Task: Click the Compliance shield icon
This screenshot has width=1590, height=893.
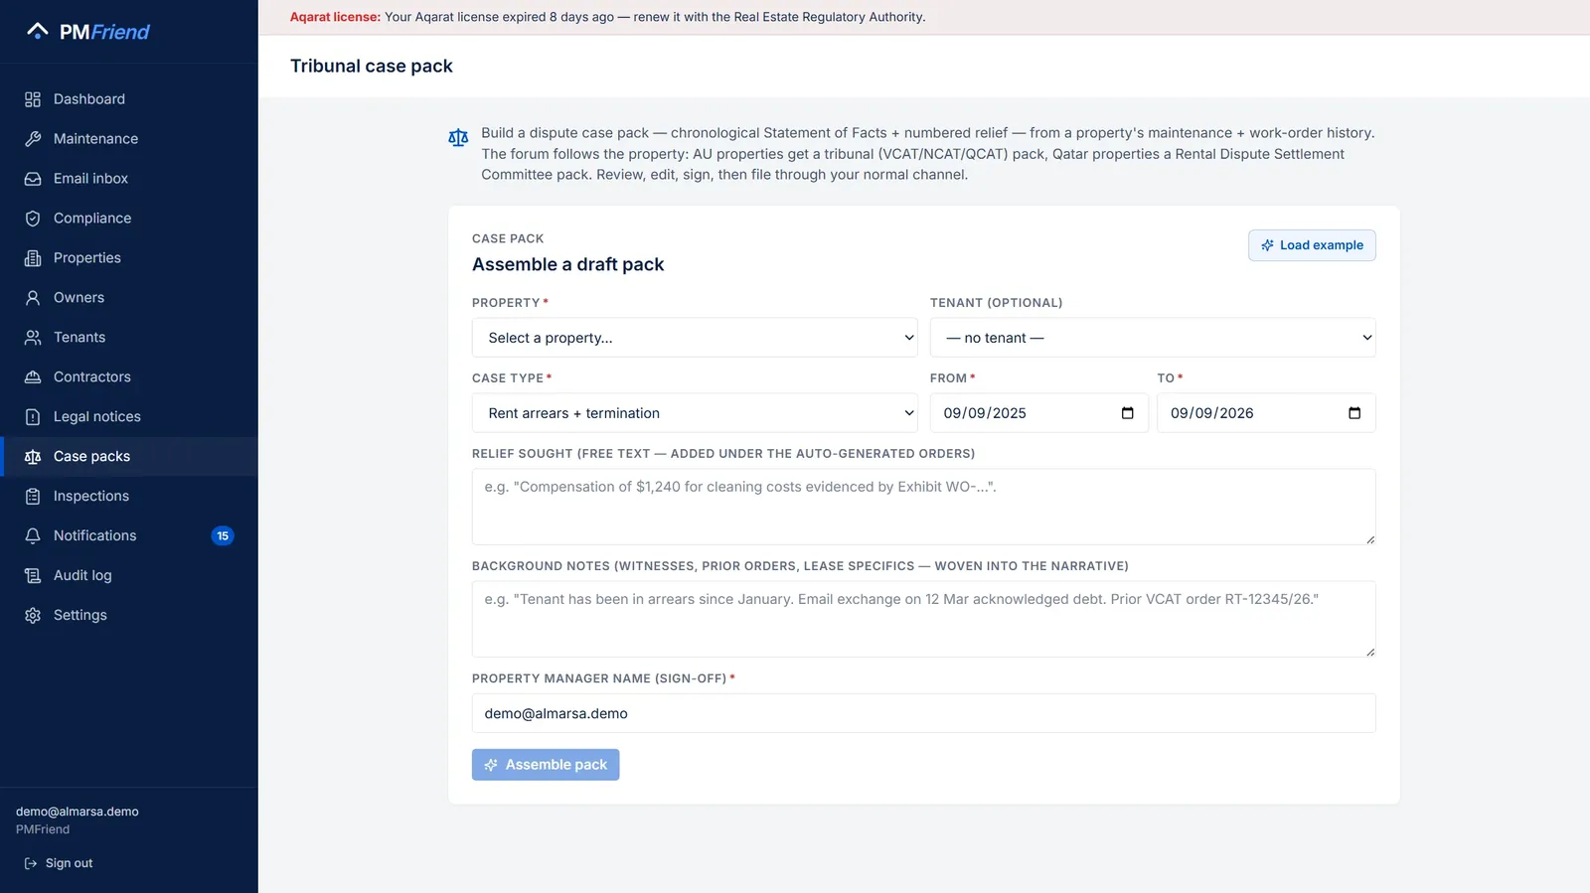Action: 33,219
